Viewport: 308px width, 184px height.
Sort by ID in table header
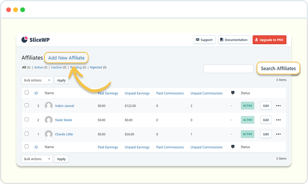tap(36, 93)
